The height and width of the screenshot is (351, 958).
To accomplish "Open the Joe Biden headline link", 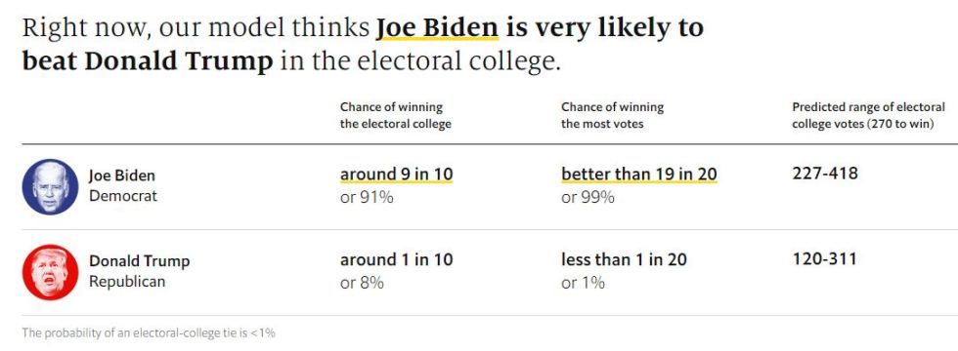I will 437,28.
